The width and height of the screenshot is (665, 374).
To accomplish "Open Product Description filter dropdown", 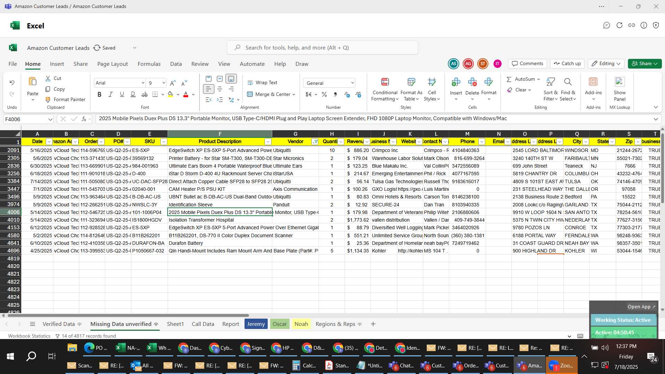I will [268, 142].
